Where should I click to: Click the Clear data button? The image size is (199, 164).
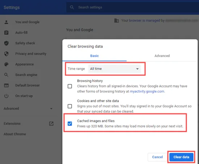click(181, 157)
